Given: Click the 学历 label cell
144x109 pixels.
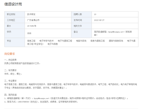Looking at the screenshot, I should tap(15, 33).
